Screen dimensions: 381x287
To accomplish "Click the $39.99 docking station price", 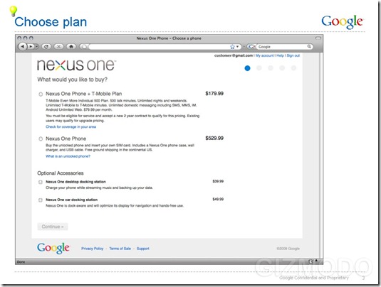I will (x=218, y=181).
